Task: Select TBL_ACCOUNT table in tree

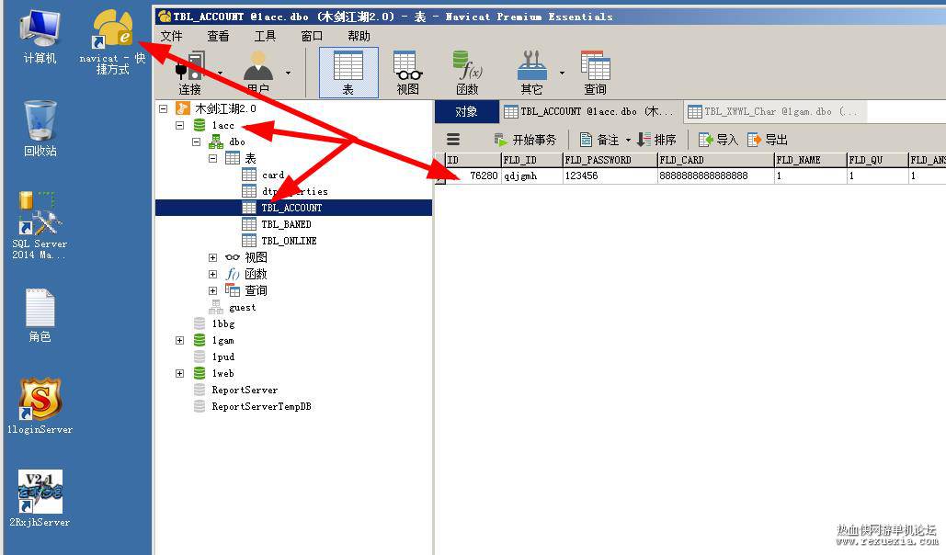Action: click(x=291, y=208)
